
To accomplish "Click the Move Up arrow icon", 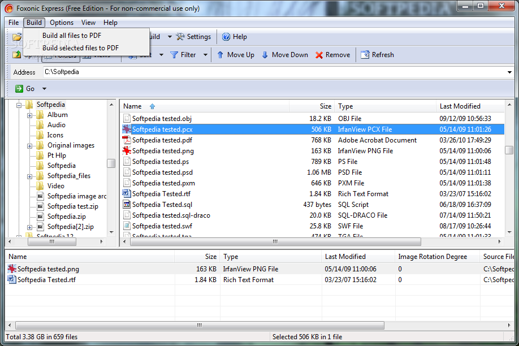I will (x=220, y=55).
